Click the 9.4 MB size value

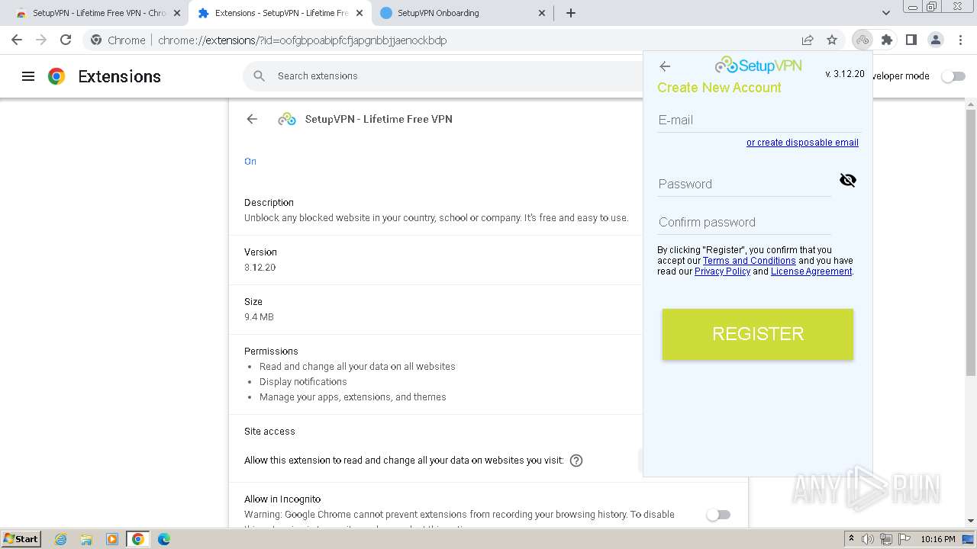coord(259,317)
